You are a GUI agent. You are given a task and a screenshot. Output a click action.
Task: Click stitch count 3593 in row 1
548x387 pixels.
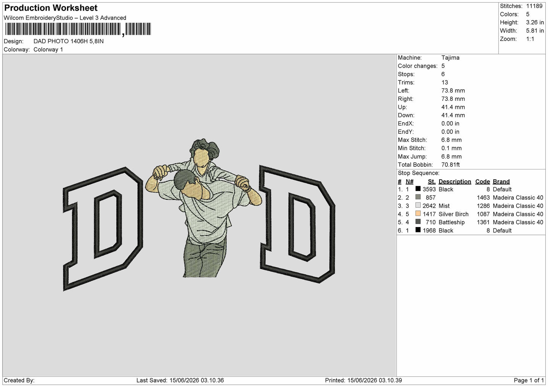click(429, 190)
